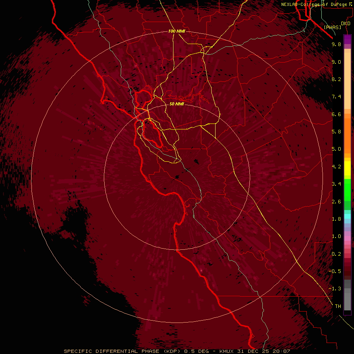Click the TH threshold label on scale
Screen dimensions: 354x354
point(338,306)
